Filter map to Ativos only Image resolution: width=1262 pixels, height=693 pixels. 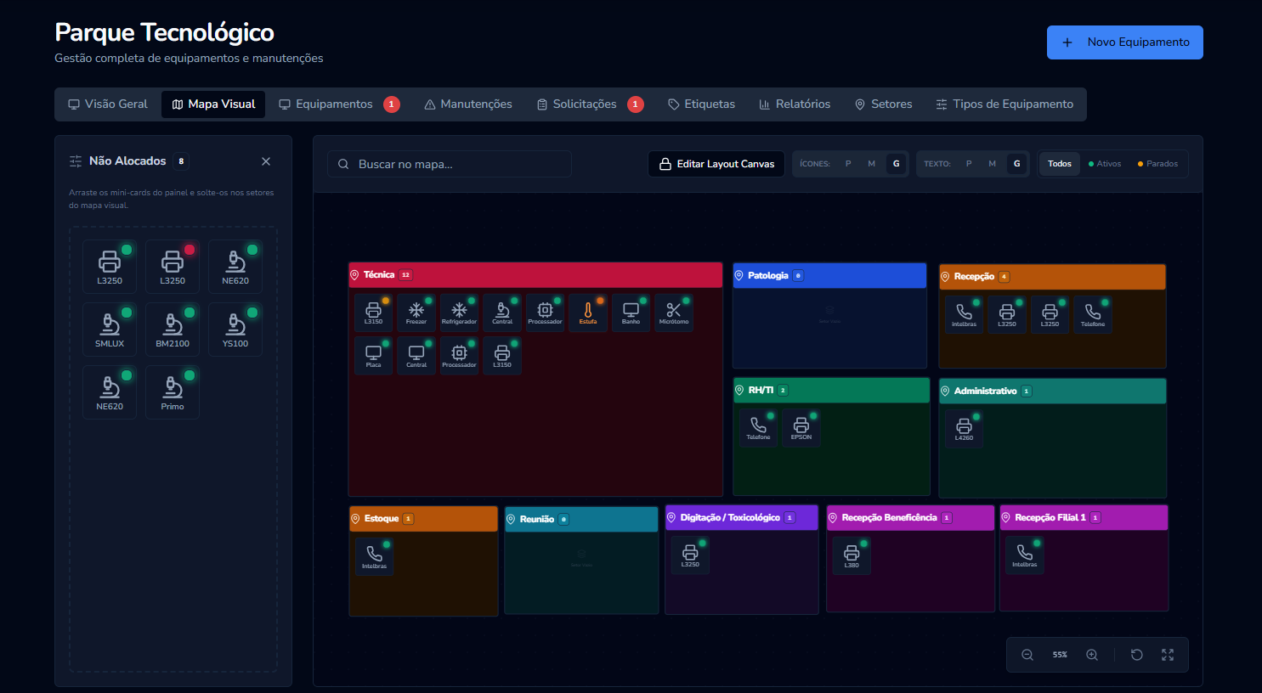(x=1105, y=164)
